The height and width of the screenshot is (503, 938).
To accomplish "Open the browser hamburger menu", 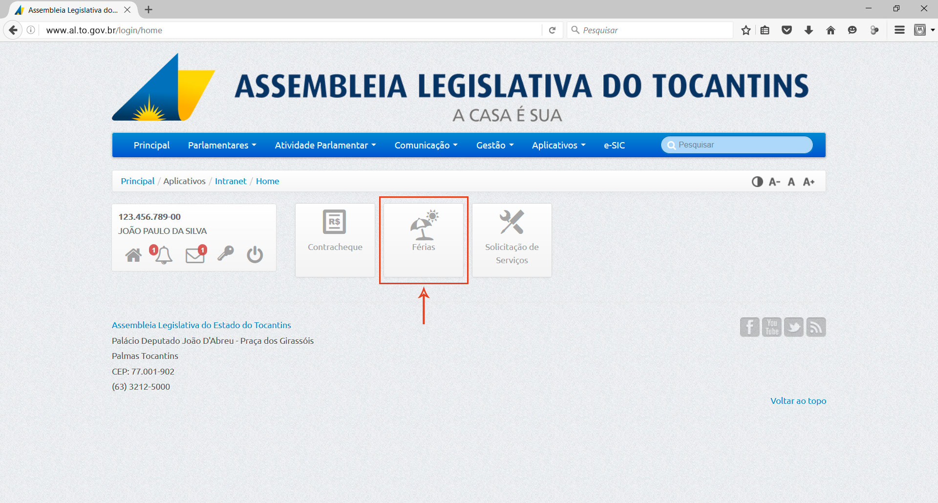I will tap(899, 30).
